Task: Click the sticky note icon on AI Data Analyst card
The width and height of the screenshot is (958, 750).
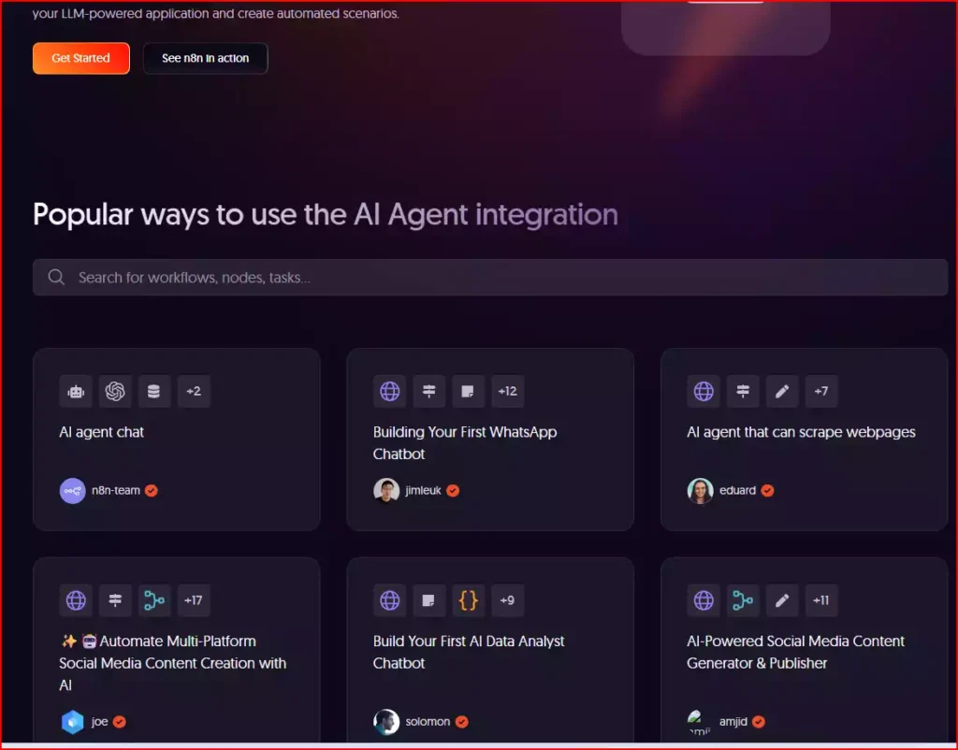Action: (x=428, y=600)
